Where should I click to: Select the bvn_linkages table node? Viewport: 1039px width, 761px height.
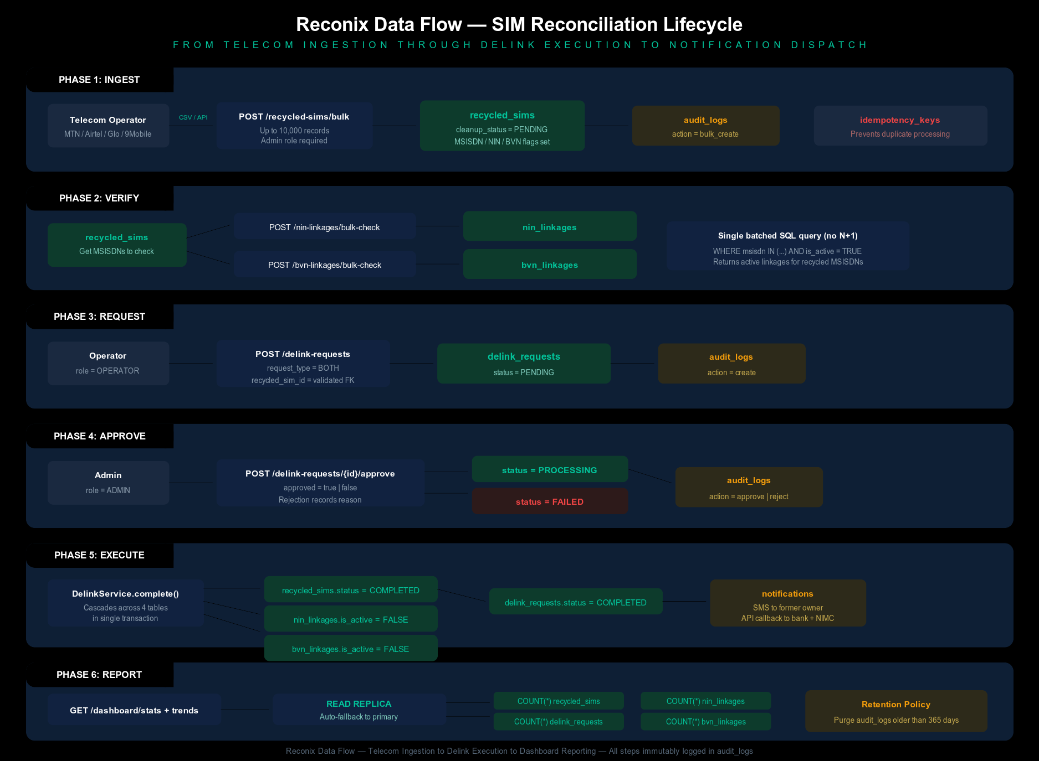[x=549, y=264]
